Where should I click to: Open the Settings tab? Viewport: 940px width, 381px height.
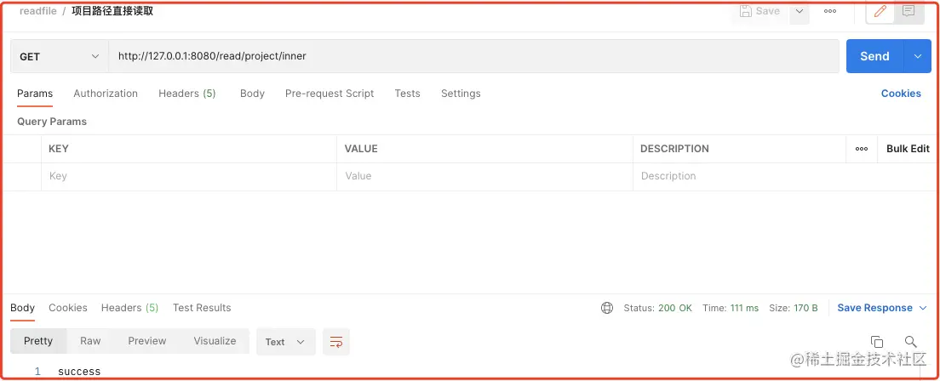[x=461, y=94]
